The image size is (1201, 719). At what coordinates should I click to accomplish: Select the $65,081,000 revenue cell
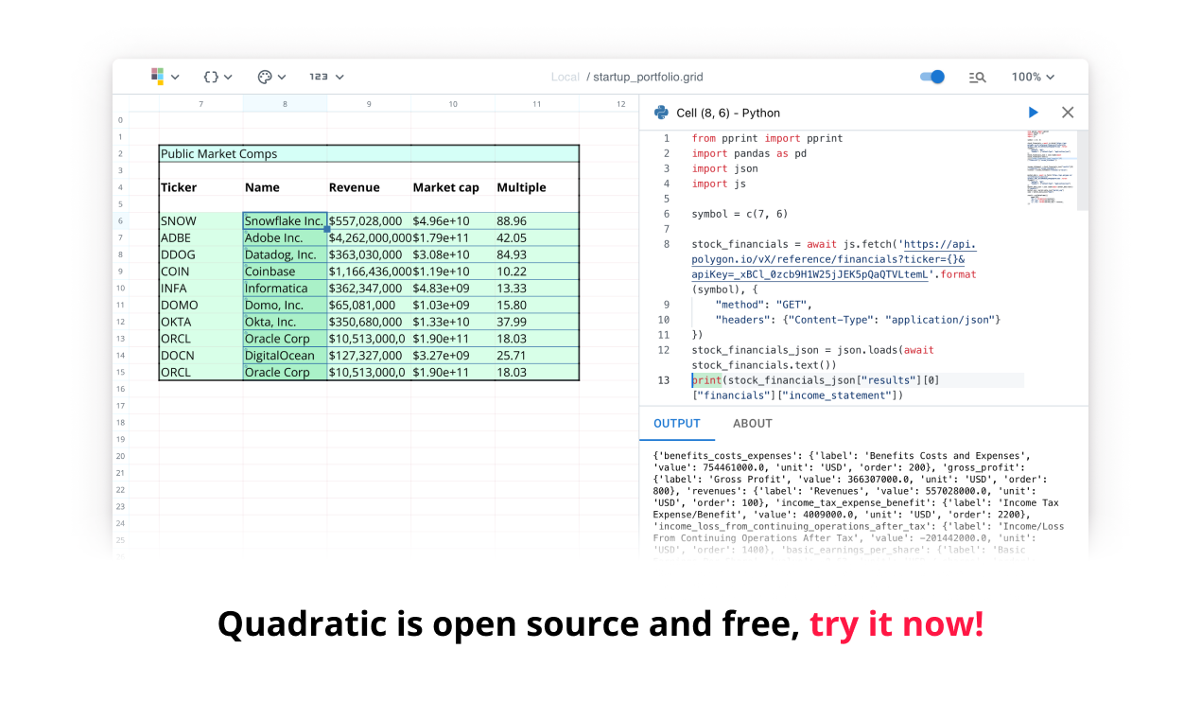tap(369, 305)
